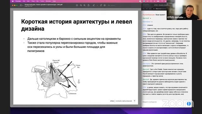Open the Go menu
Viewport: 202px width, 114px height.
38,1
